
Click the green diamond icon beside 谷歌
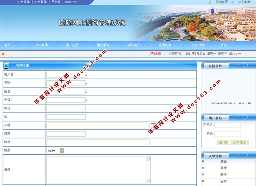(203, 181)
